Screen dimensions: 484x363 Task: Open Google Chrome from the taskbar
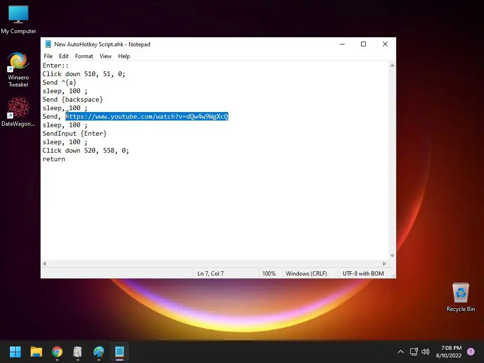[x=57, y=352]
